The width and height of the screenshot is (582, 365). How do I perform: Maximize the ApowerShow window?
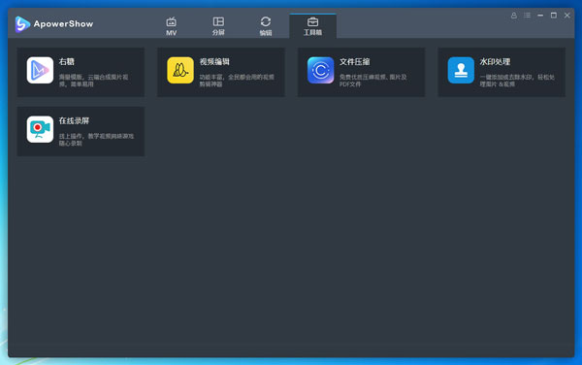554,16
